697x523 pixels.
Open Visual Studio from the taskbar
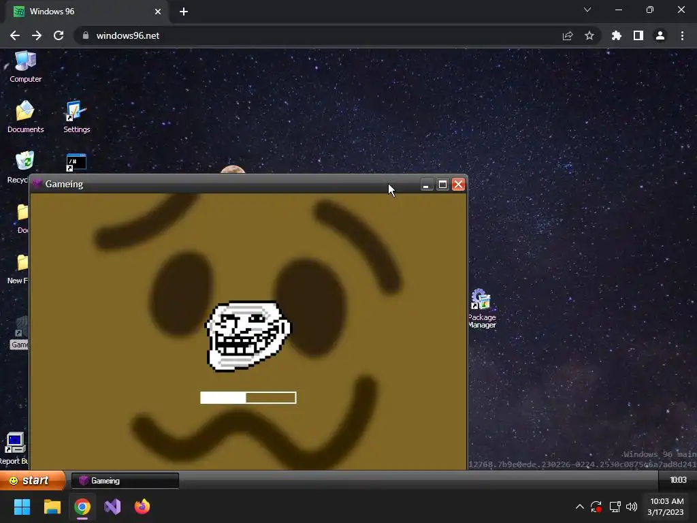pyautogui.click(x=112, y=507)
